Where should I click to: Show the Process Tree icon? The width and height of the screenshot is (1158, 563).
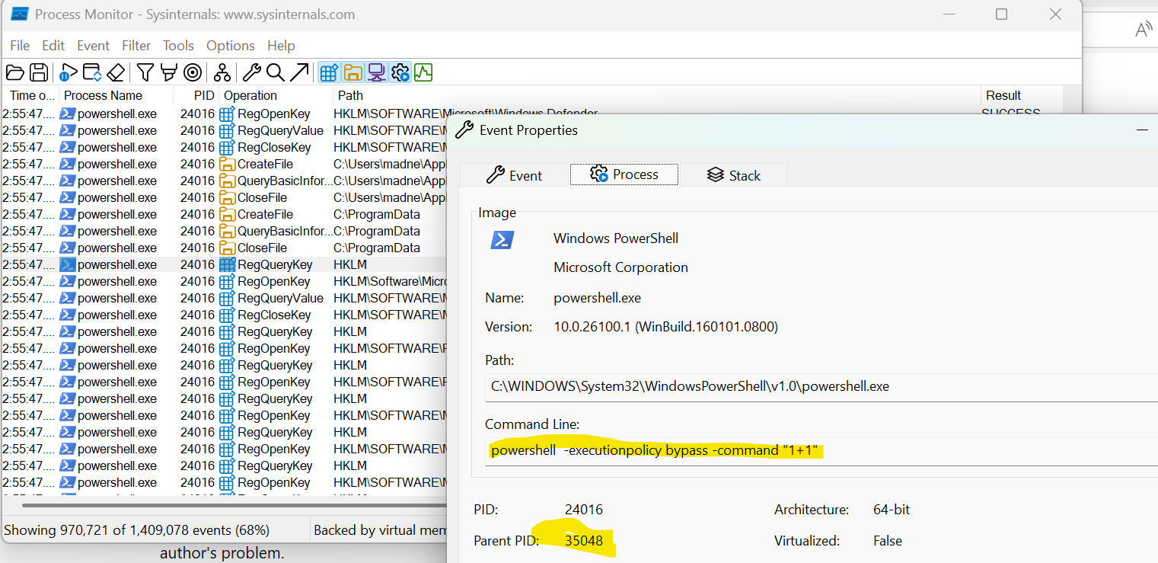coord(222,72)
